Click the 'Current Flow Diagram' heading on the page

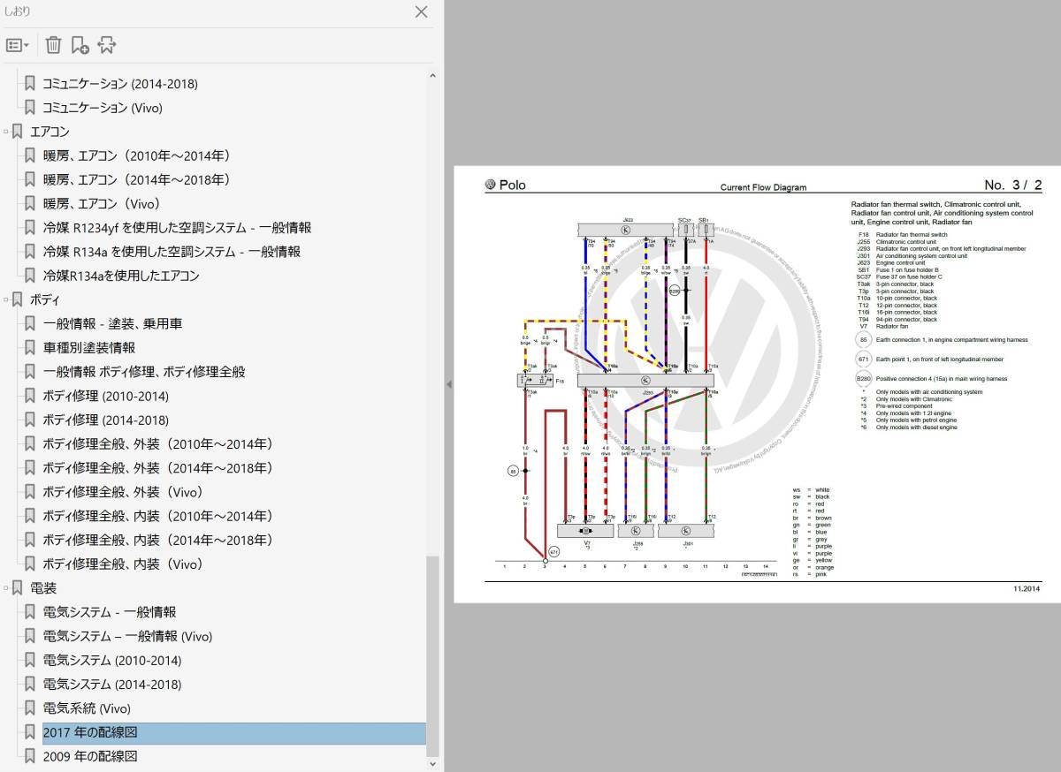763,187
